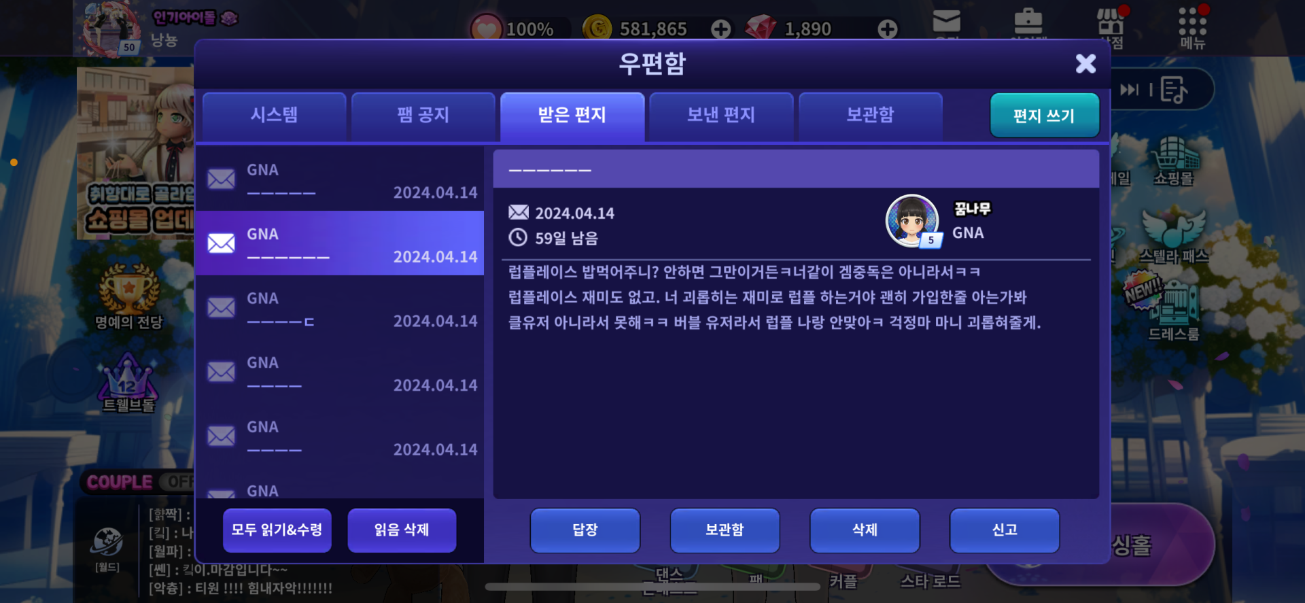Switch to the 시스템 tab
Screen dimensions: 1305x603
tap(274, 116)
